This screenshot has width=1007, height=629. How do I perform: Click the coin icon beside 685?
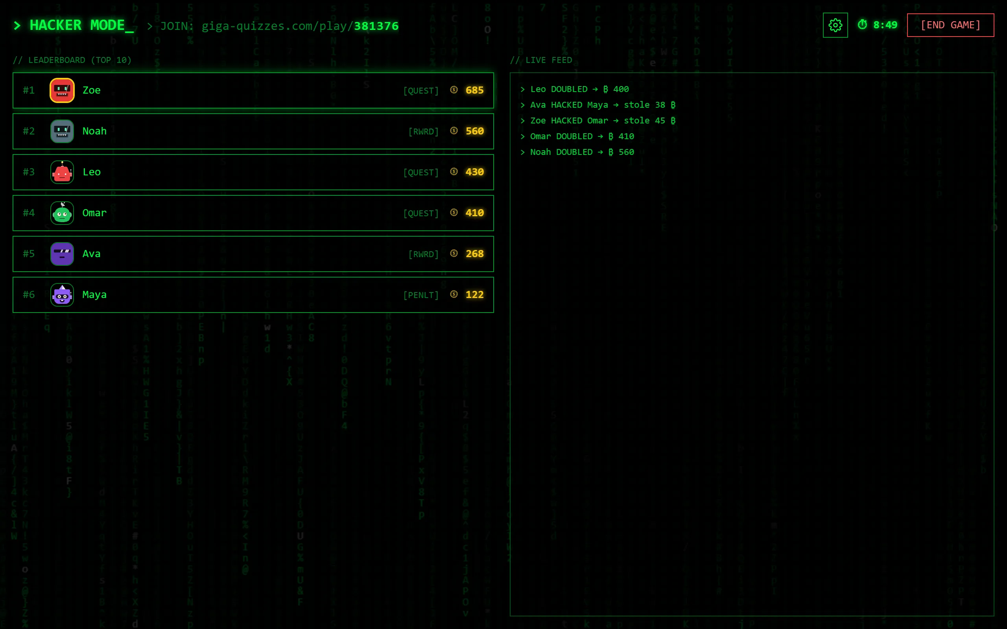(454, 90)
